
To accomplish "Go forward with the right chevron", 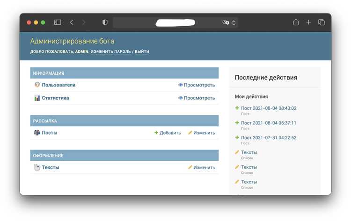I will pyautogui.click(x=84, y=22).
